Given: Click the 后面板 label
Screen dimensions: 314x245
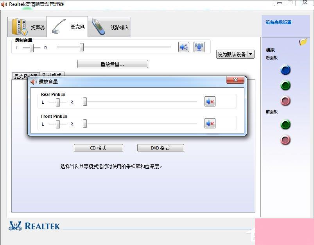Looking at the screenshot, I should coord(272,58).
